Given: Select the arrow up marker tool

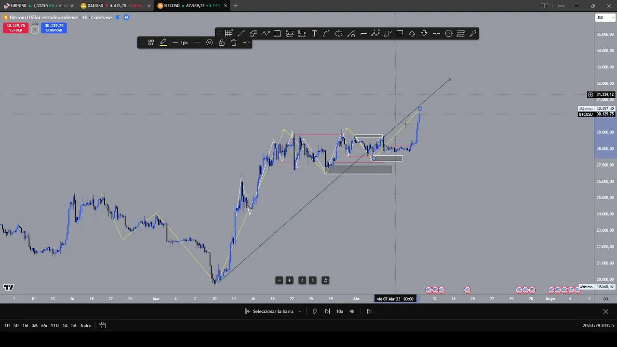Looking at the screenshot, I should pyautogui.click(x=412, y=33).
